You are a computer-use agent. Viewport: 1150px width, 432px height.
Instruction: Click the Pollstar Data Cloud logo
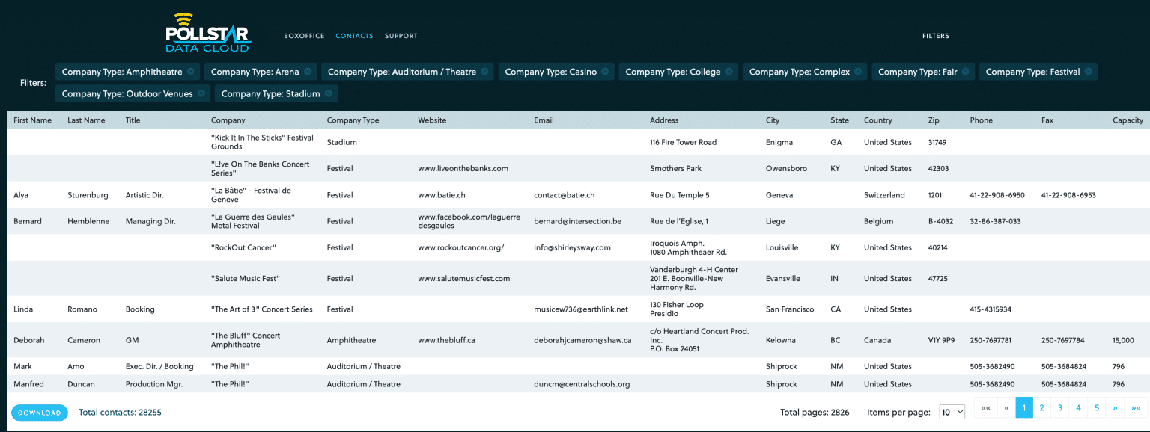click(x=207, y=33)
